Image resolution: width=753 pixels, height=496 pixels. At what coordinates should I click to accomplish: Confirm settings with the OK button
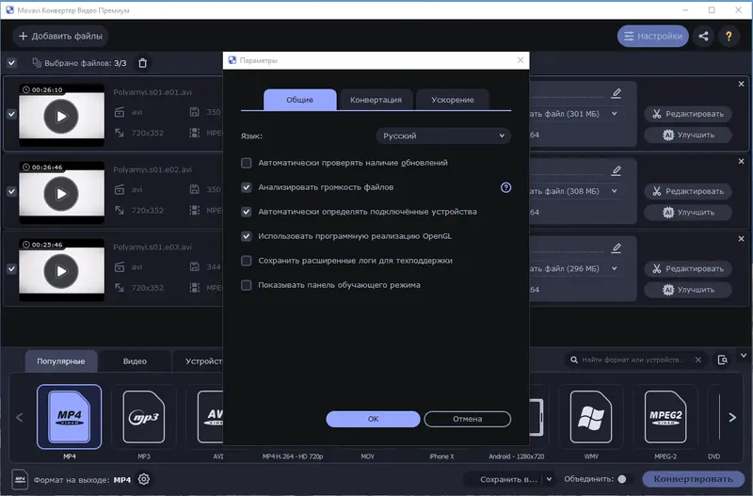(x=373, y=419)
